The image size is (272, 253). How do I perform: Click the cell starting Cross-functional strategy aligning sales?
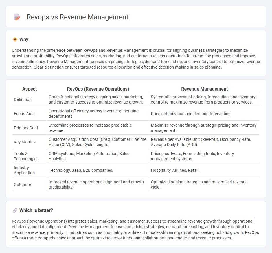click(x=98, y=99)
